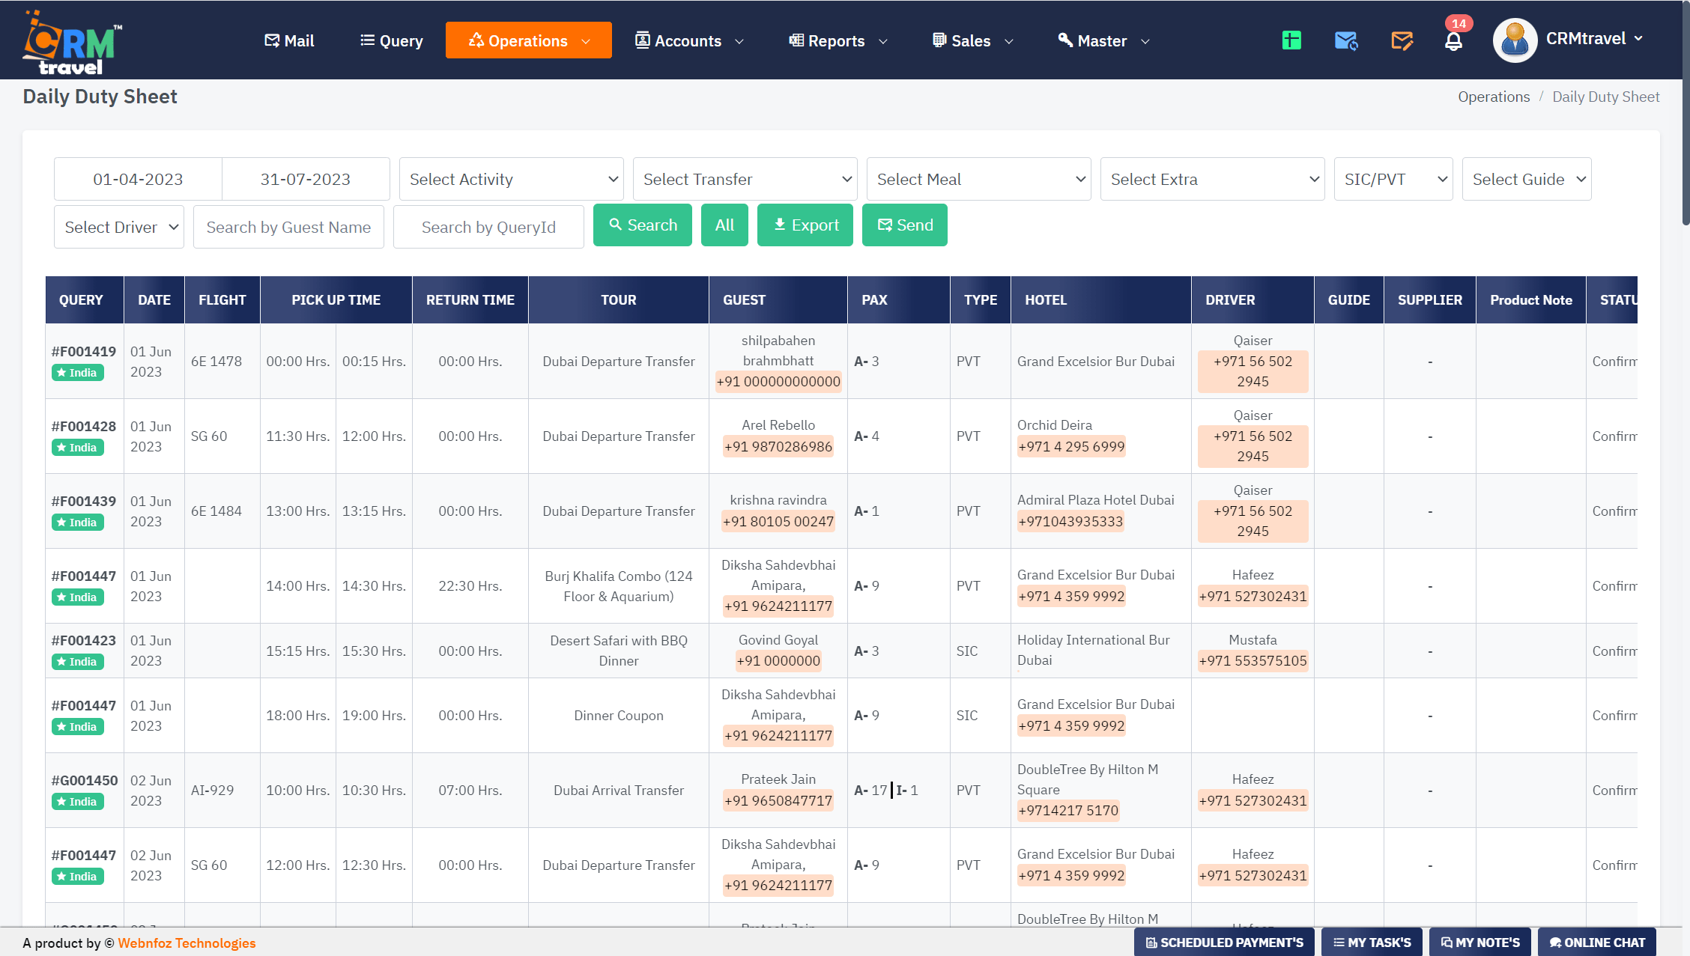The height and width of the screenshot is (956, 1690).
Task: Click Operations breadcrumb link
Action: (1494, 97)
